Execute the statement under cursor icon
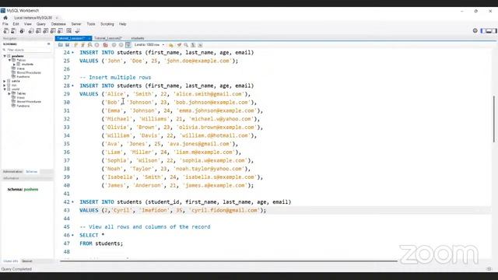The height and width of the screenshot is (280, 498). [x=83, y=45]
